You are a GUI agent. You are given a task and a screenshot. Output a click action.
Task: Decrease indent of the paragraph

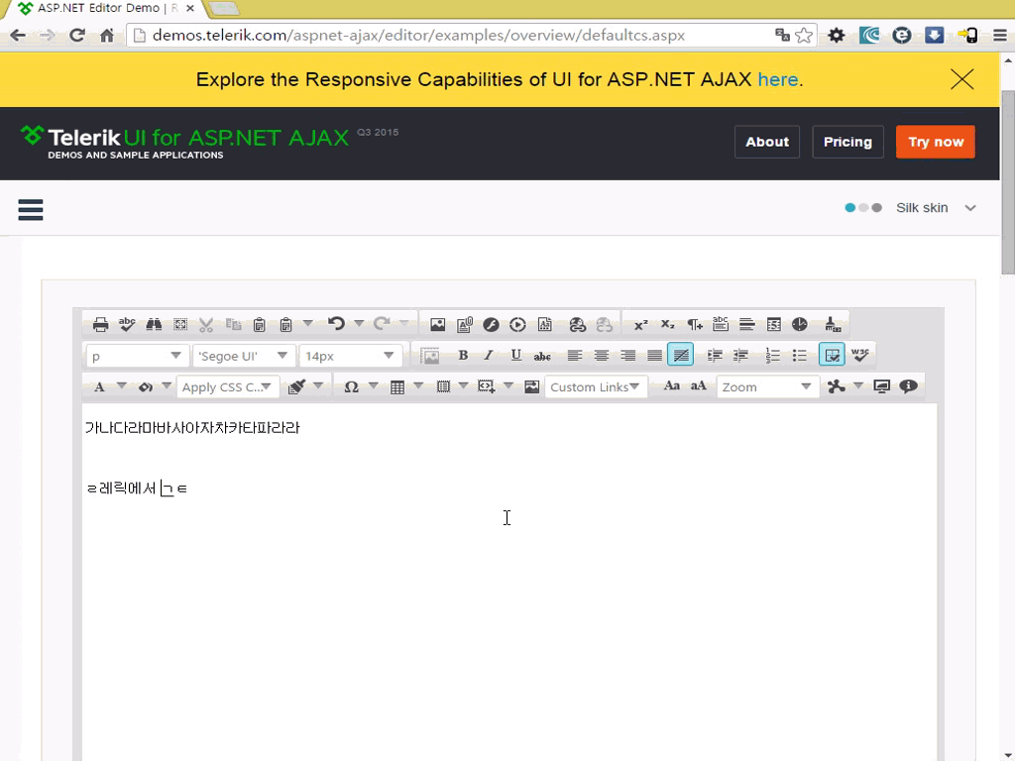(x=741, y=355)
